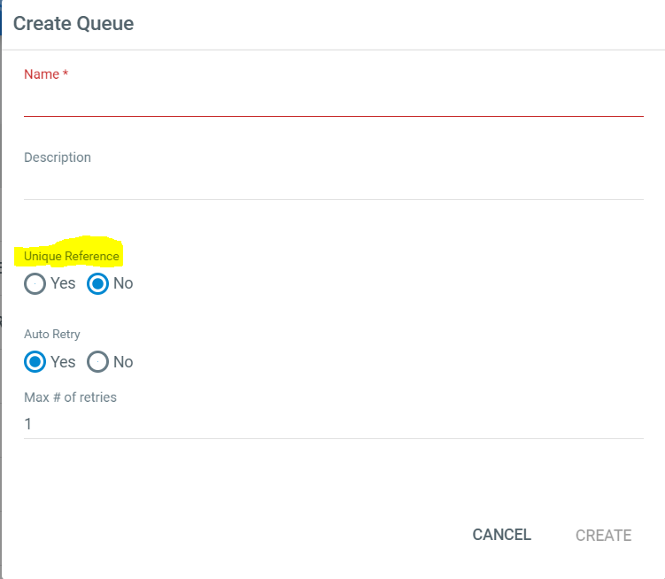Click the No text beside Unique Reference radio

tap(123, 284)
